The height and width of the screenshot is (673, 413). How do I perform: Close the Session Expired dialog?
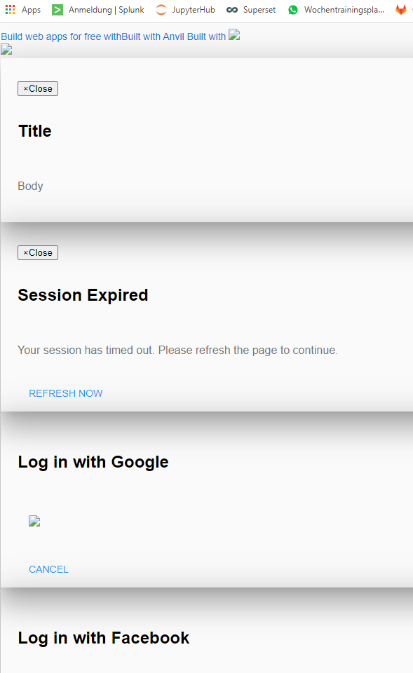(38, 253)
